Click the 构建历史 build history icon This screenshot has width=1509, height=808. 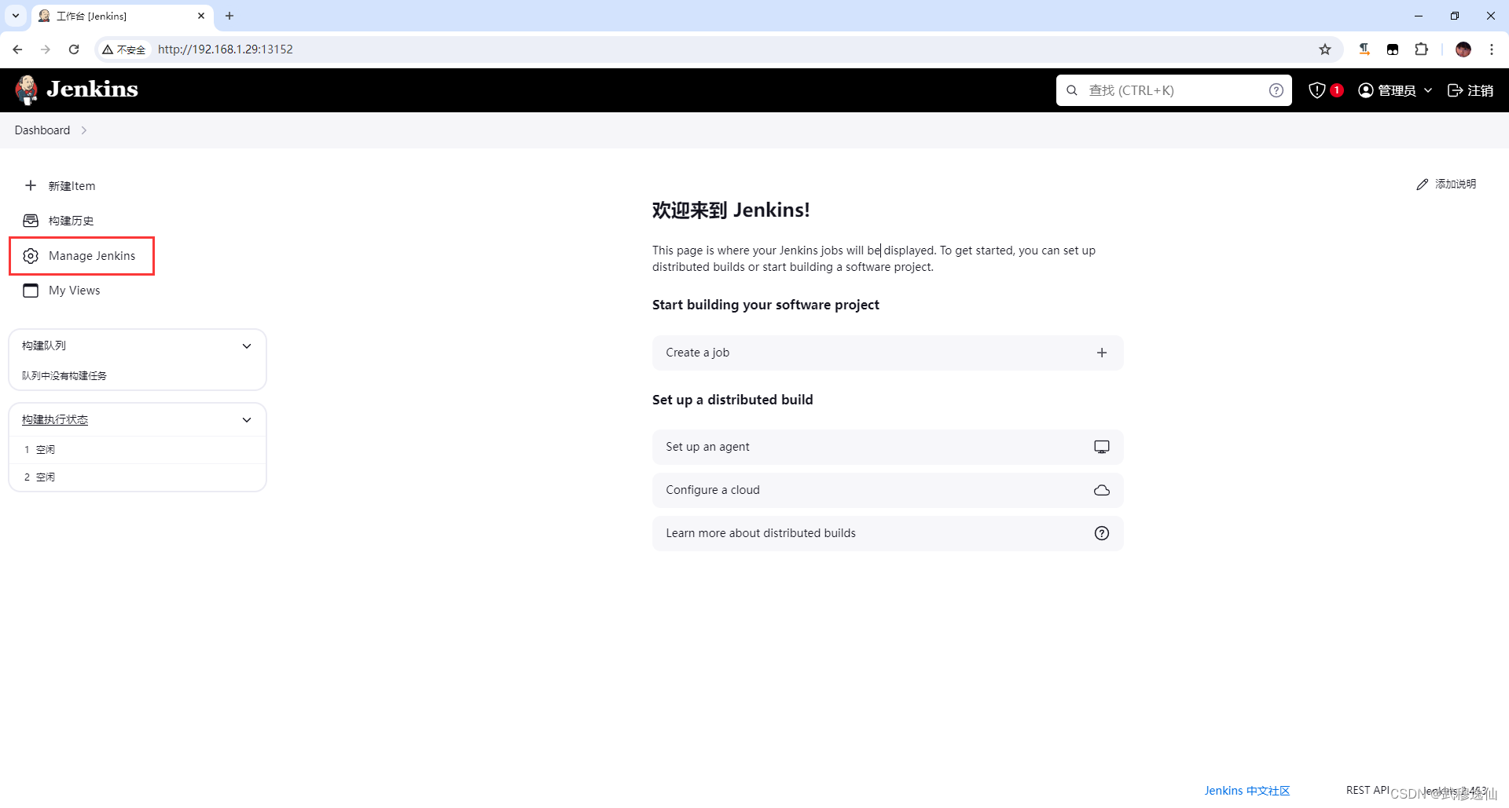click(x=31, y=221)
